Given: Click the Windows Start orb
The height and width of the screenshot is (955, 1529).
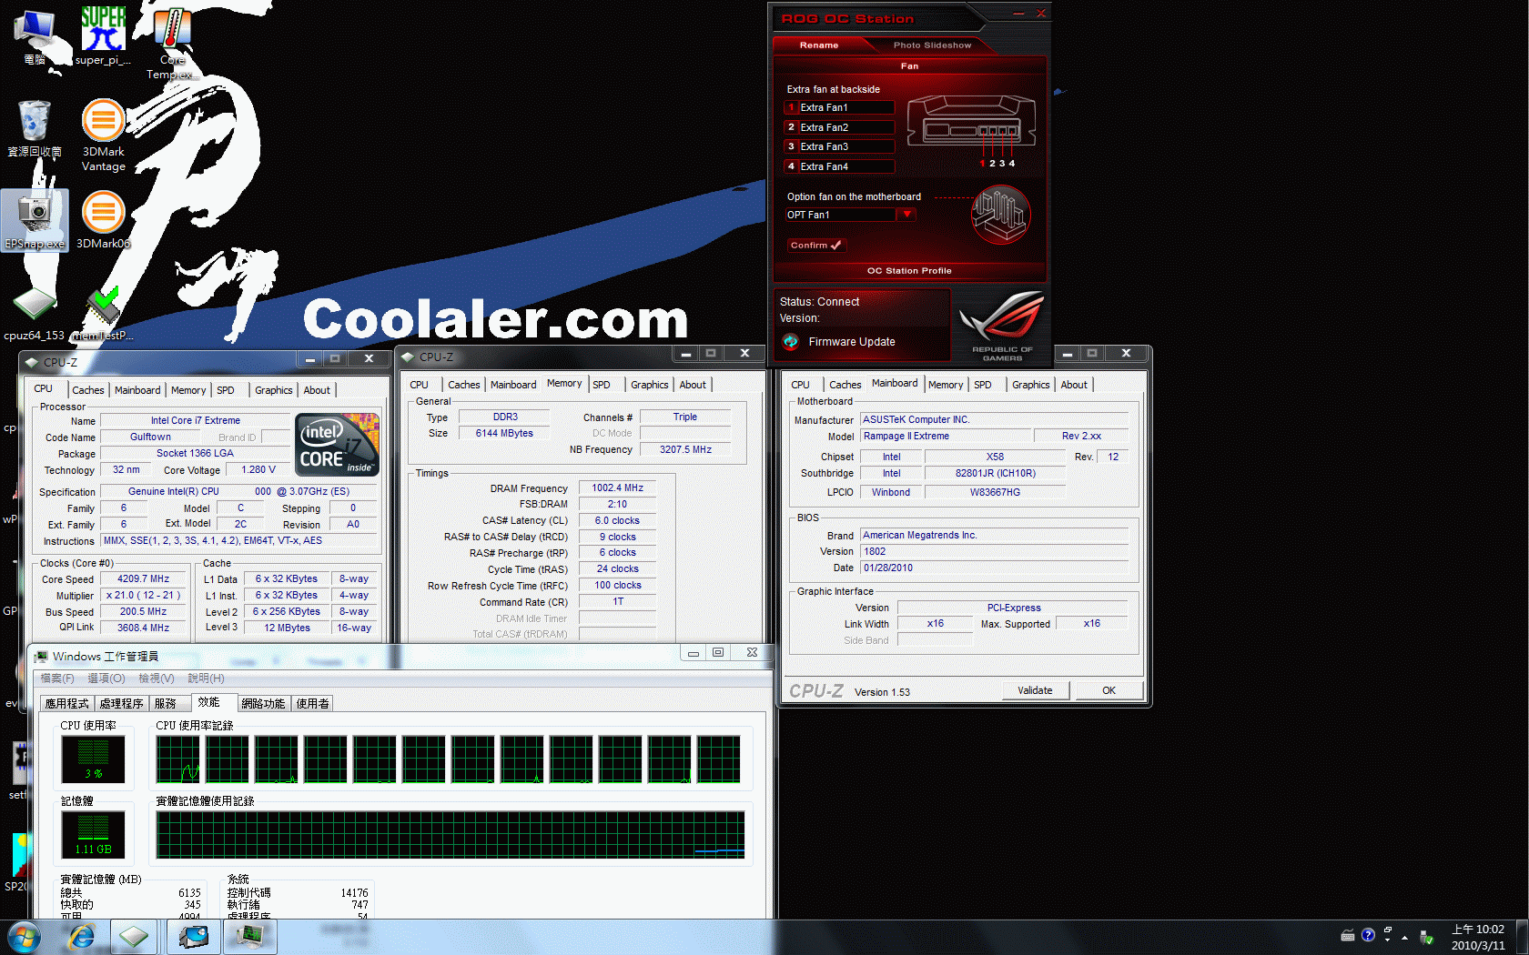Looking at the screenshot, I should tap(25, 937).
